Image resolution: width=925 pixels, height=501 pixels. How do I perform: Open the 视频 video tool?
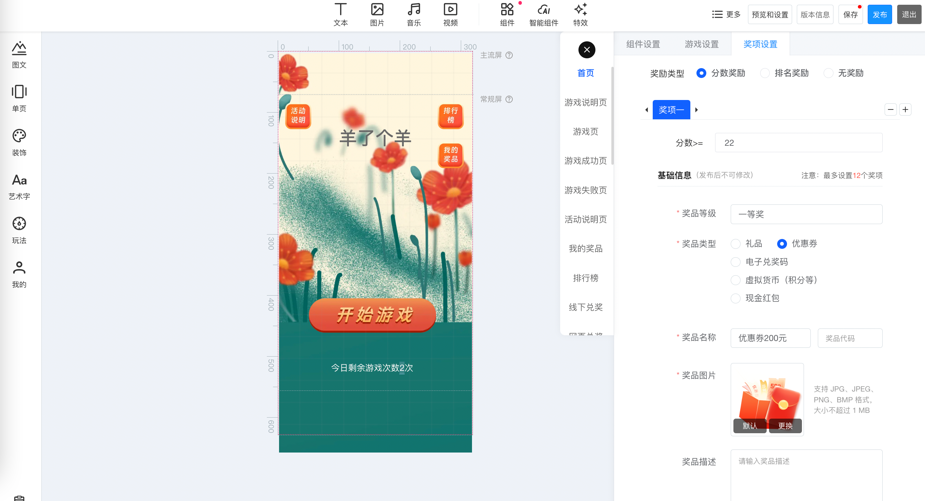point(450,14)
